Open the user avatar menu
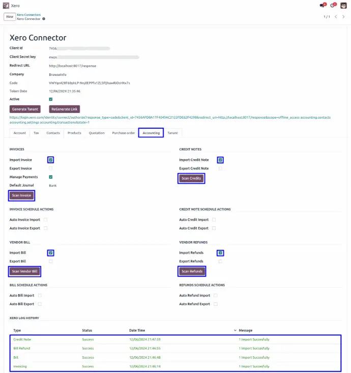 tap(344, 6)
